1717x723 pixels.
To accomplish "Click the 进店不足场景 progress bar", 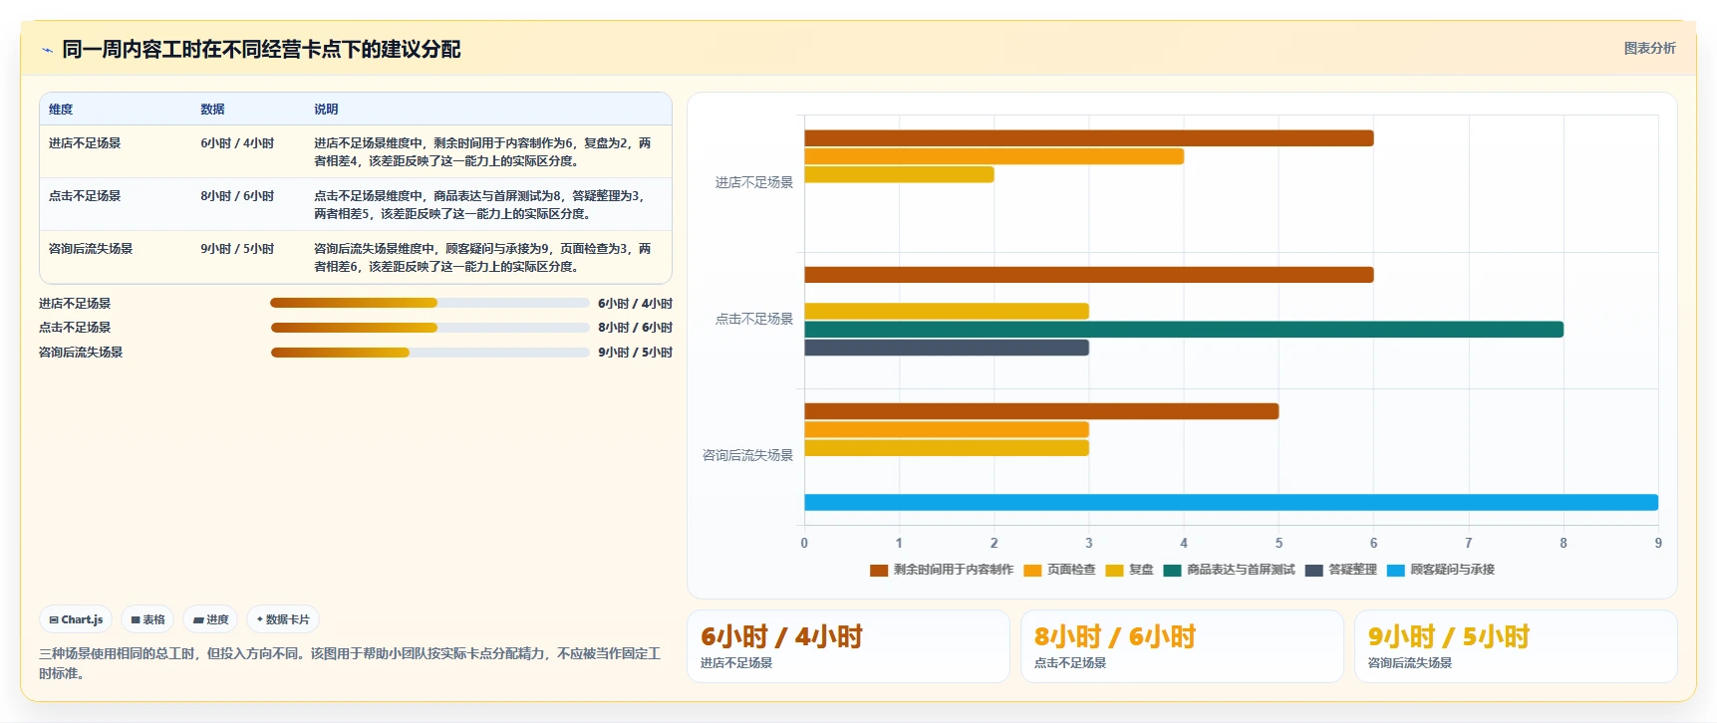I will 429,303.
